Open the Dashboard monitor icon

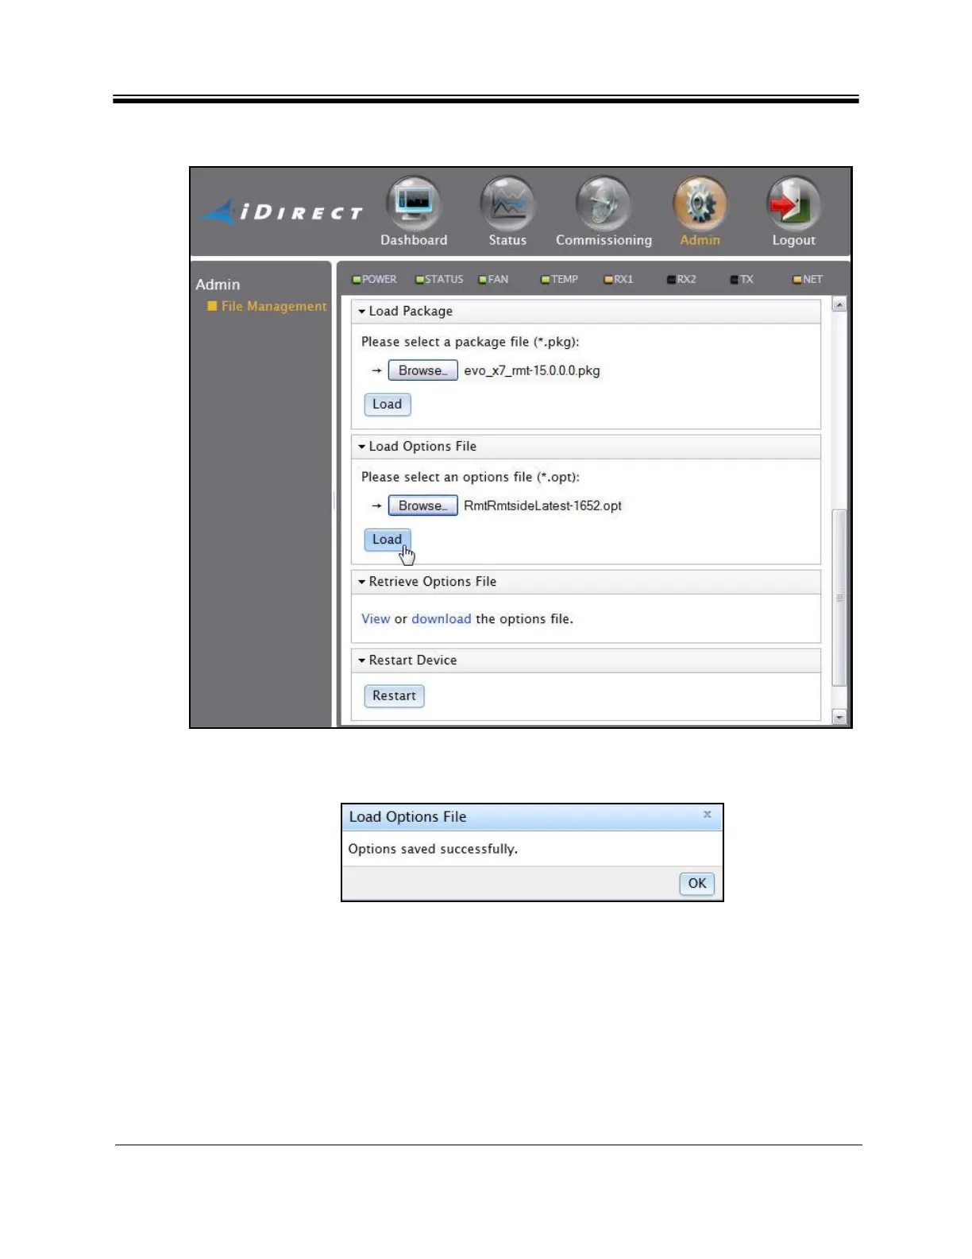pyautogui.click(x=413, y=203)
